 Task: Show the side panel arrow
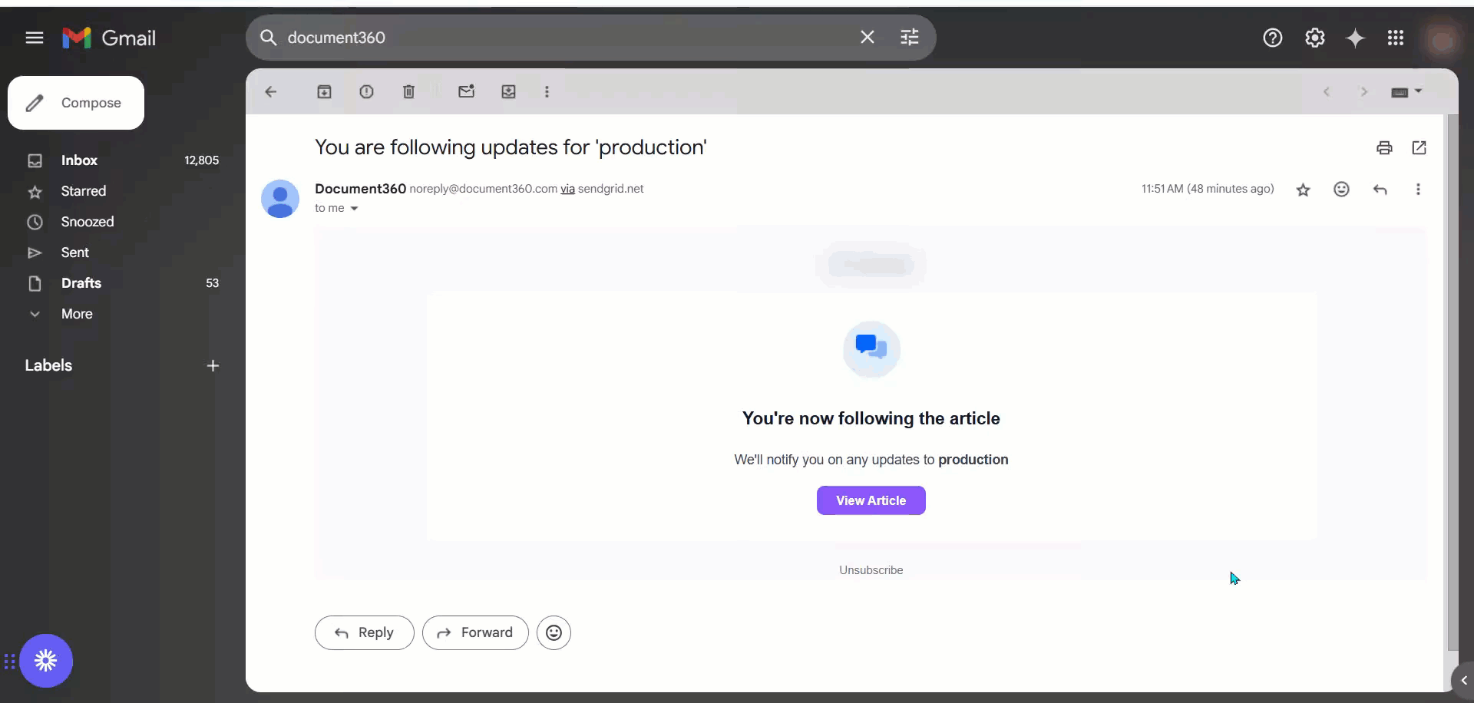[1463, 681]
